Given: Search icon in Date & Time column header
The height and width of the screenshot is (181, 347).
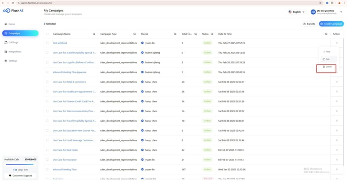Looking at the screenshot, I should click(326, 34).
